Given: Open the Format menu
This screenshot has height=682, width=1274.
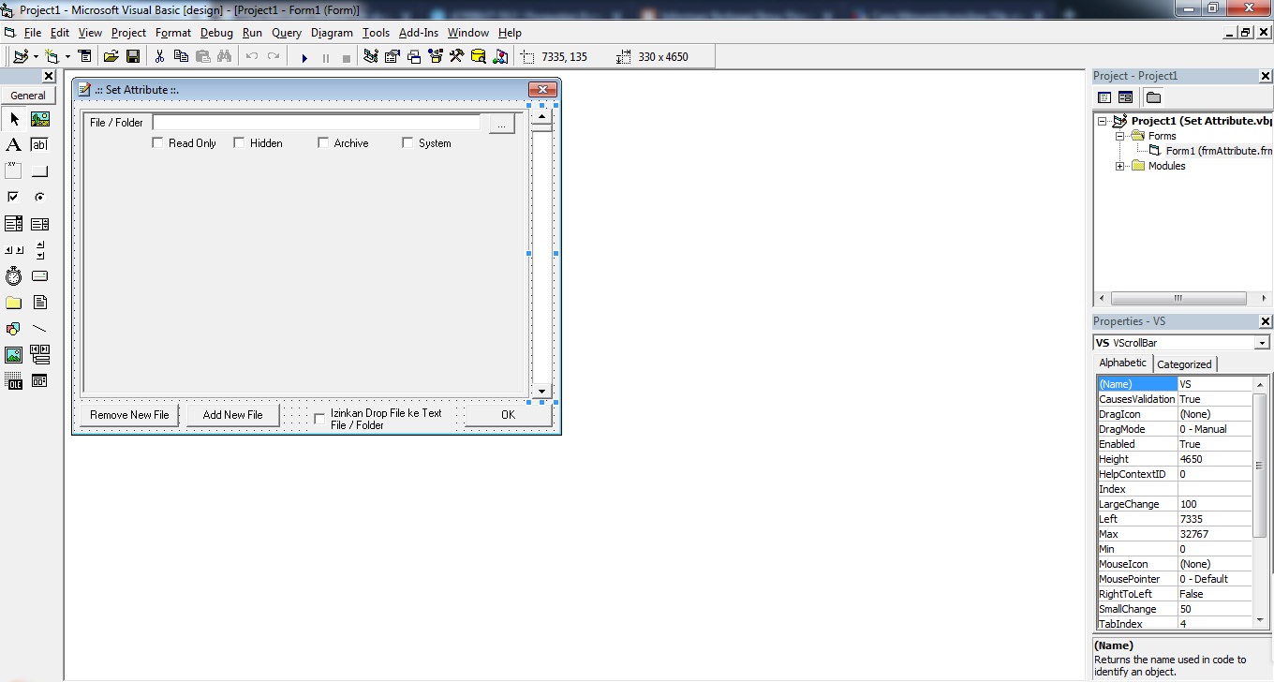Looking at the screenshot, I should tap(173, 32).
